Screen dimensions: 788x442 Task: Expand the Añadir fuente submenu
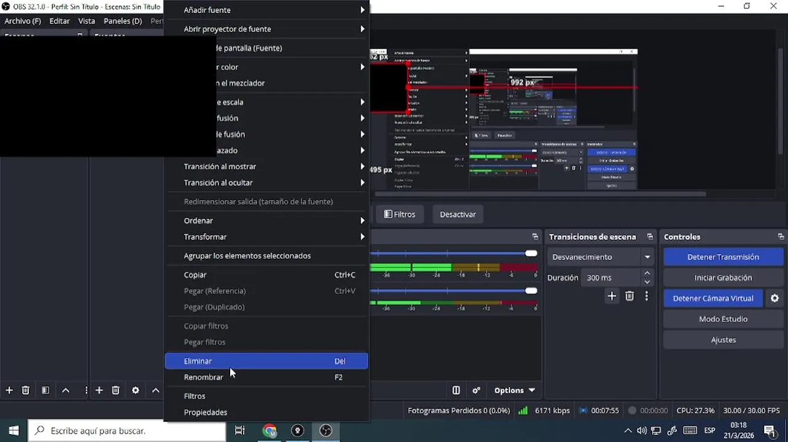pyautogui.click(x=267, y=10)
